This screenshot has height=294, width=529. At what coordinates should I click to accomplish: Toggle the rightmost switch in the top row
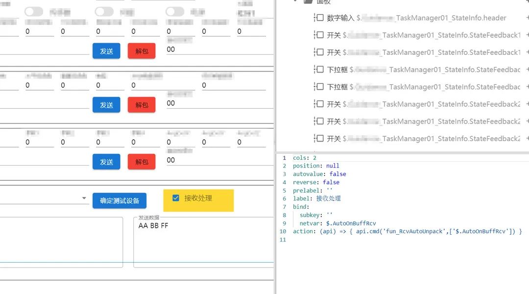click(x=175, y=11)
